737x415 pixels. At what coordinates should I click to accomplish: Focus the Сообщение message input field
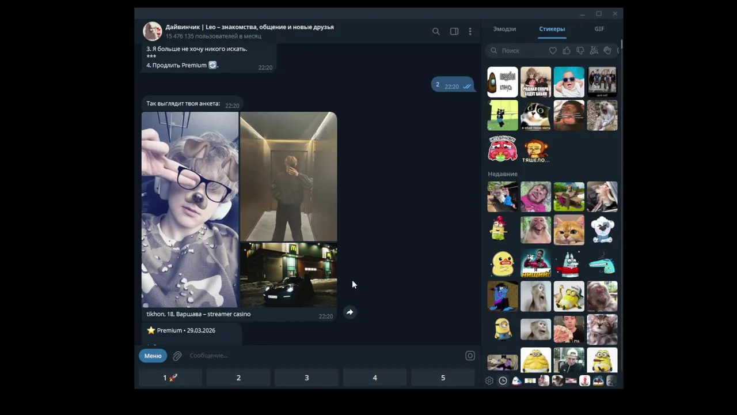324,356
